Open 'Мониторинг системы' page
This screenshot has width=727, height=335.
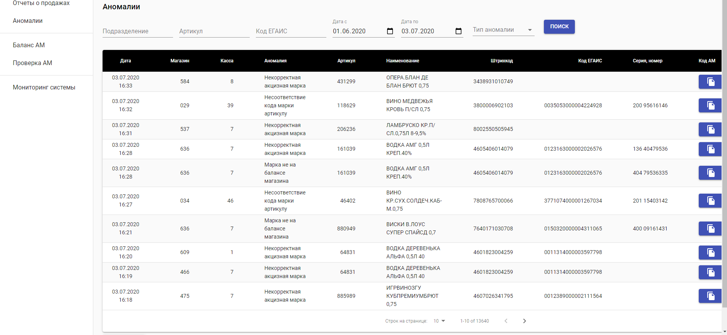point(44,88)
